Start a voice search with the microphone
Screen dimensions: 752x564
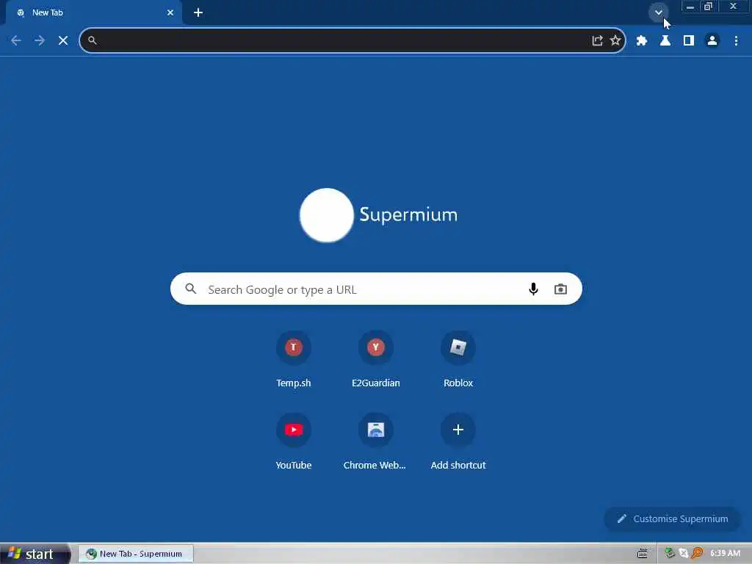click(x=533, y=289)
